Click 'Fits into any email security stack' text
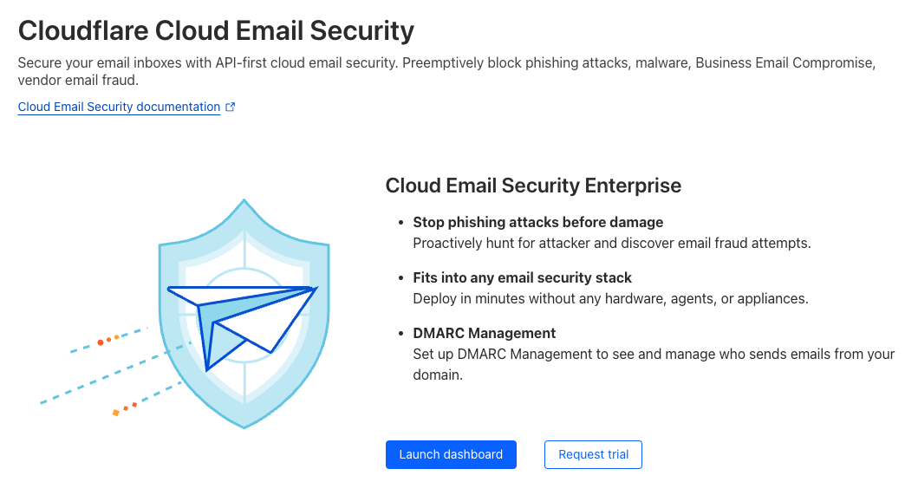The image size is (905, 495). [x=522, y=277]
